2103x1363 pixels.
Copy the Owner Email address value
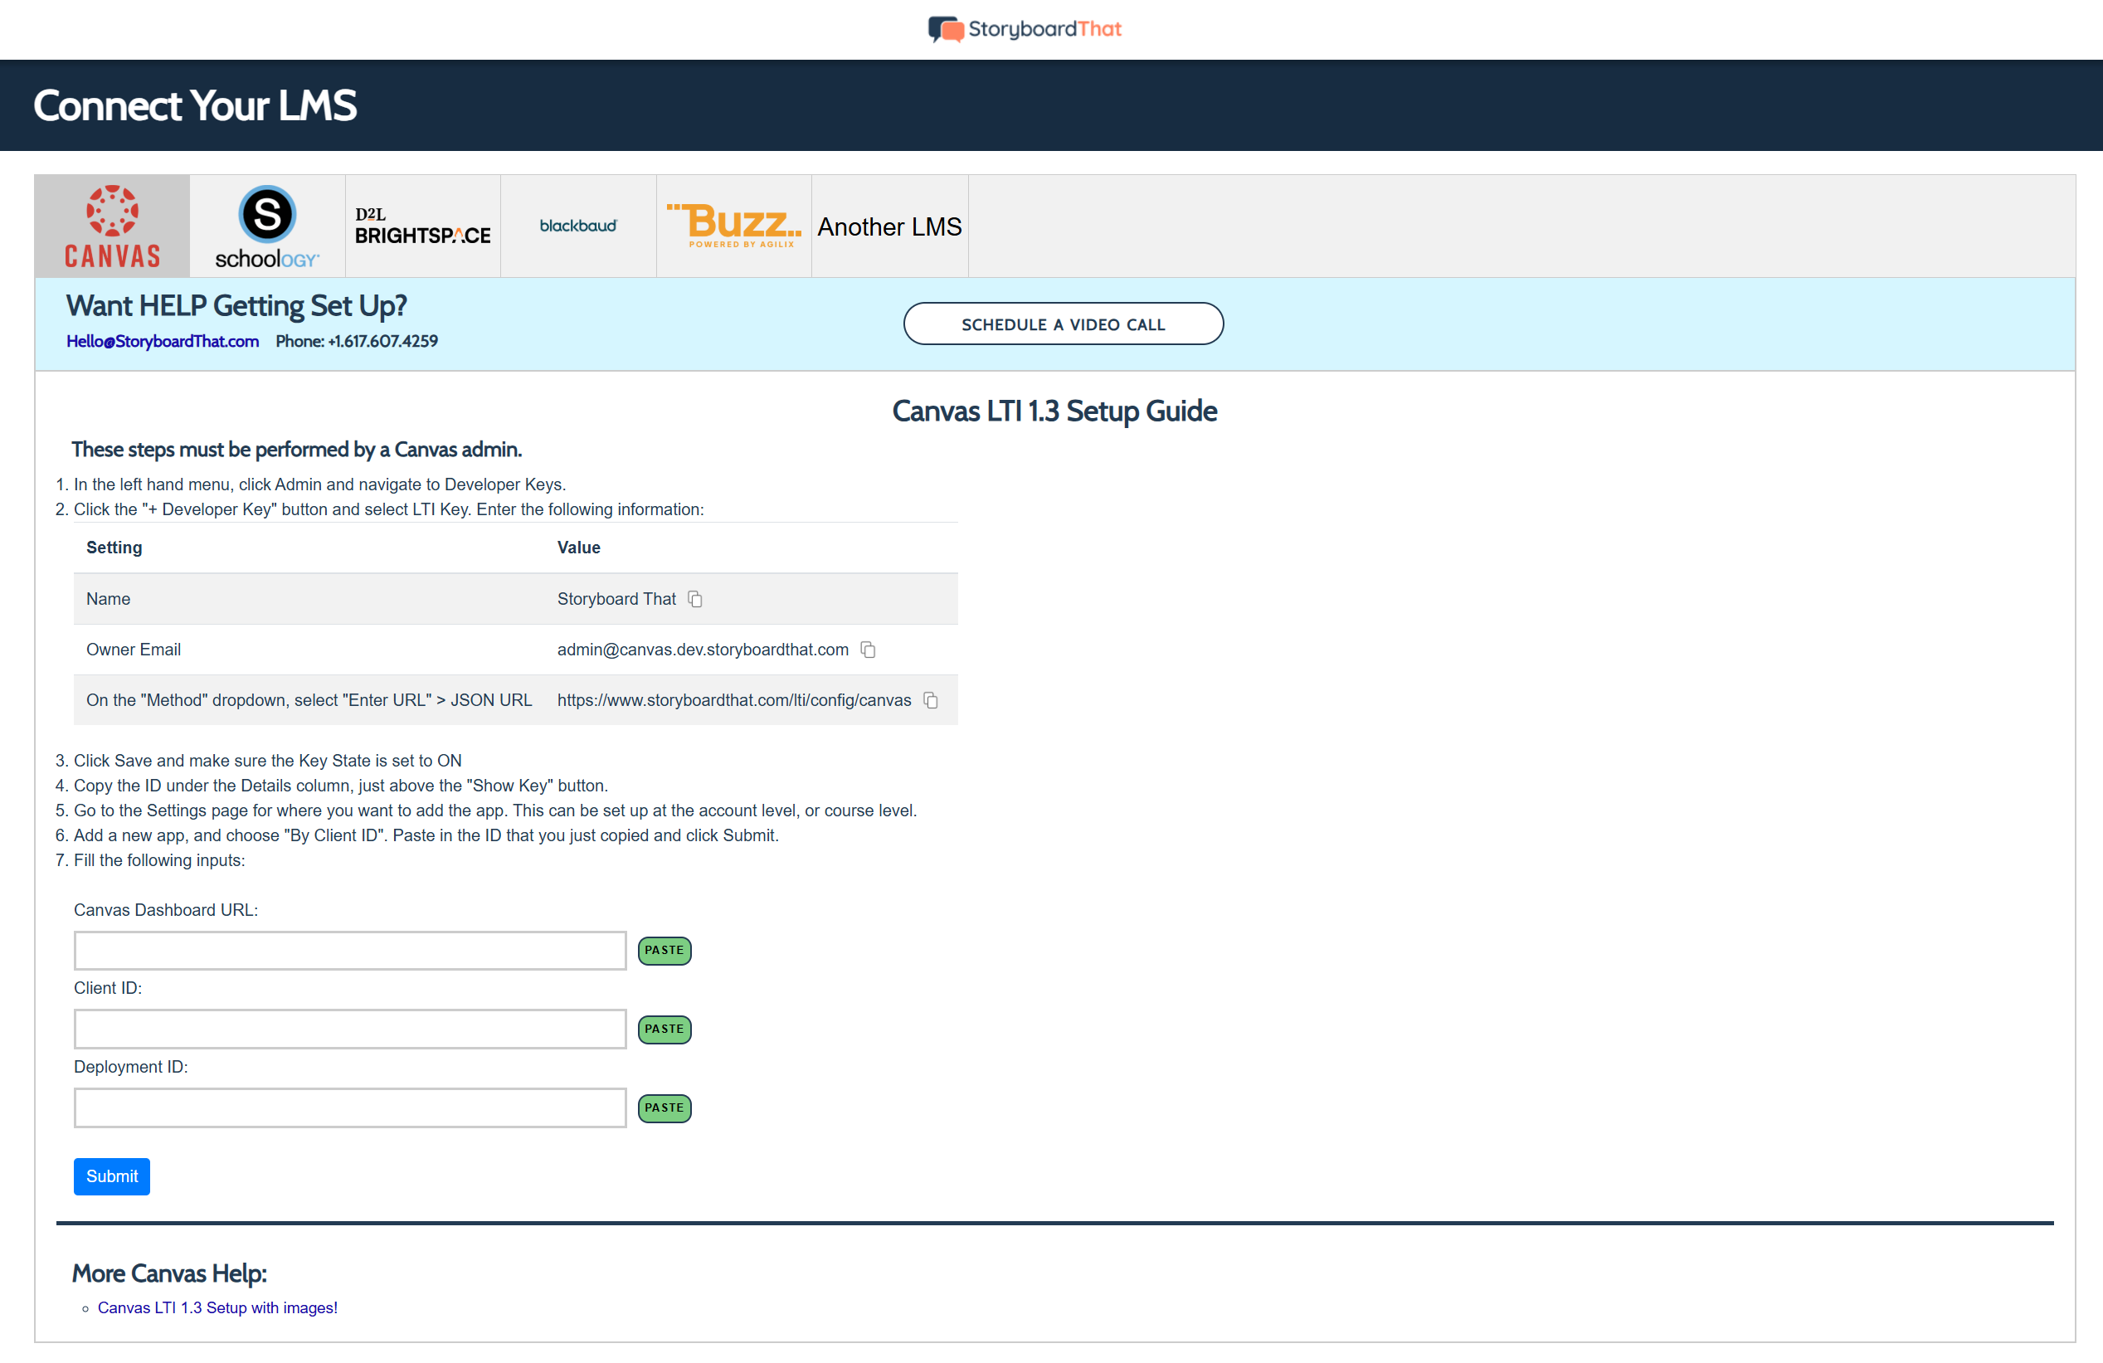(x=869, y=650)
